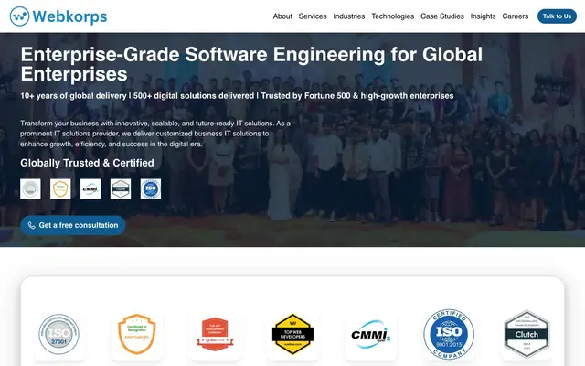Click the 'Globally Trusted & Certified' heading

[x=87, y=163]
